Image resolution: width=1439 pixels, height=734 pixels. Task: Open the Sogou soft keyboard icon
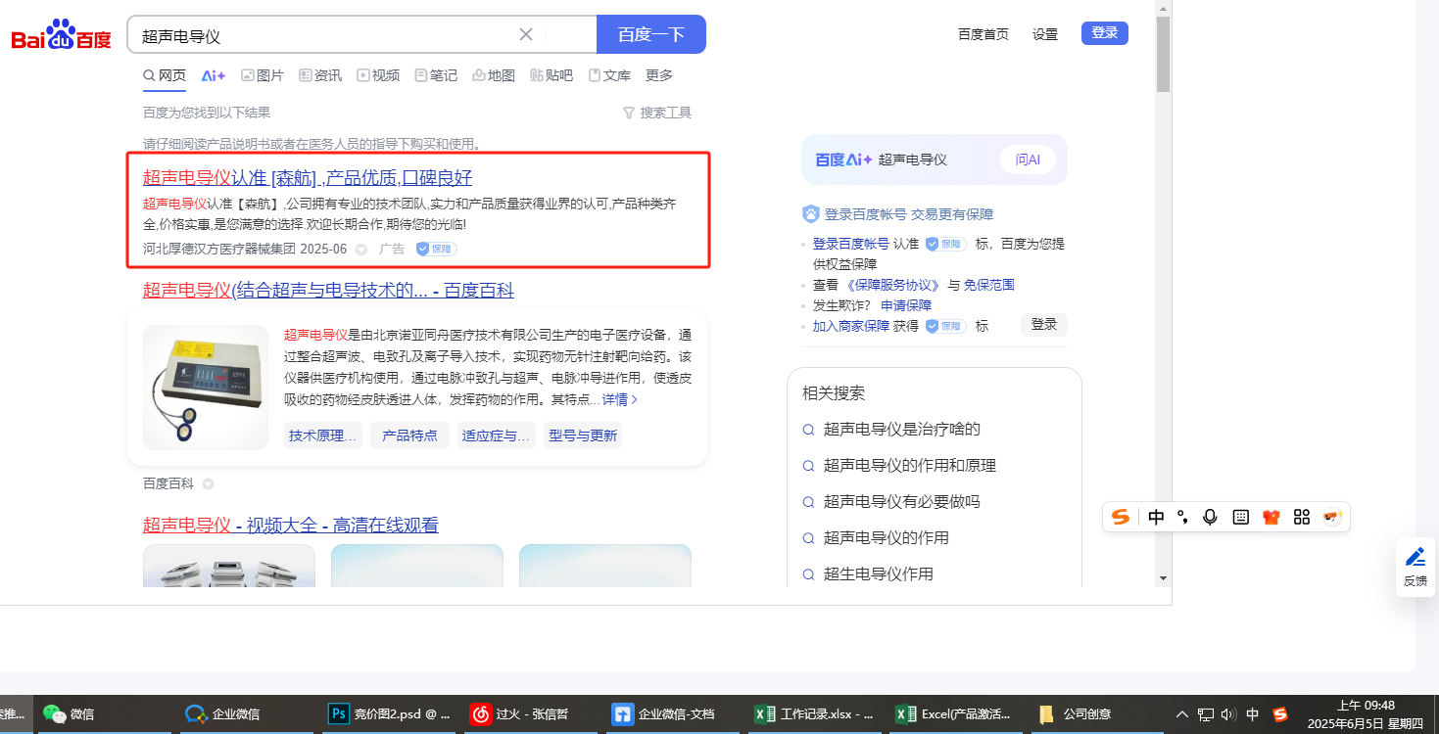tap(1240, 517)
